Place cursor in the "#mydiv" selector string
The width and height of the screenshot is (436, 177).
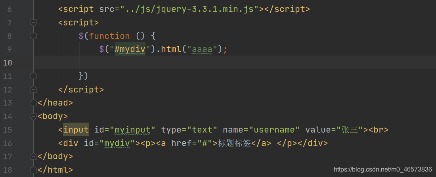coord(130,49)
